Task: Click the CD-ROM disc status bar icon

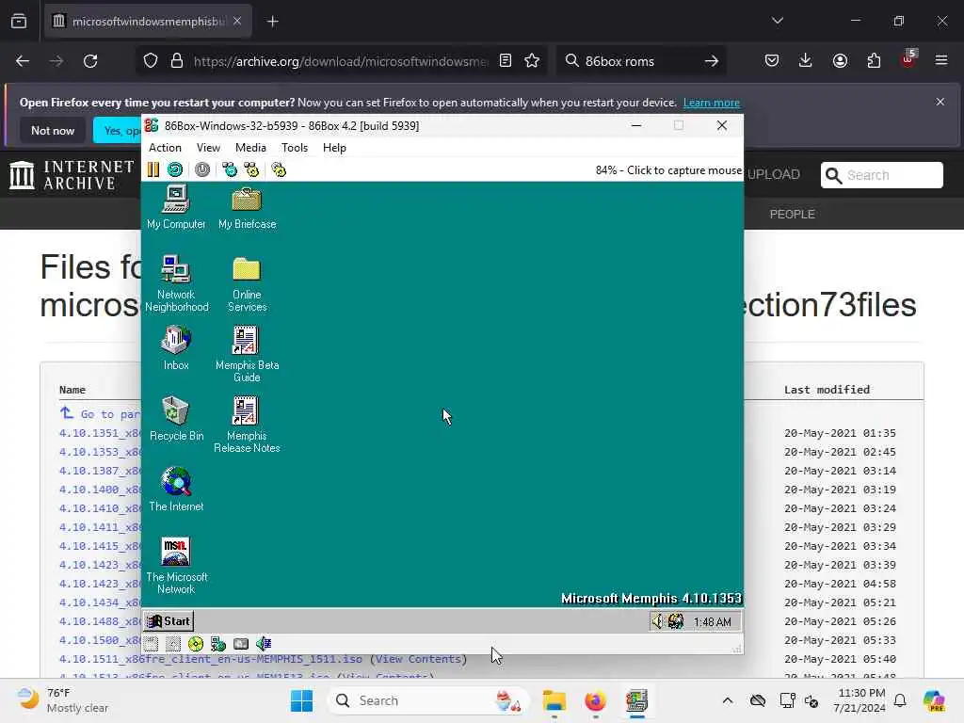Action: coord(196,644)
